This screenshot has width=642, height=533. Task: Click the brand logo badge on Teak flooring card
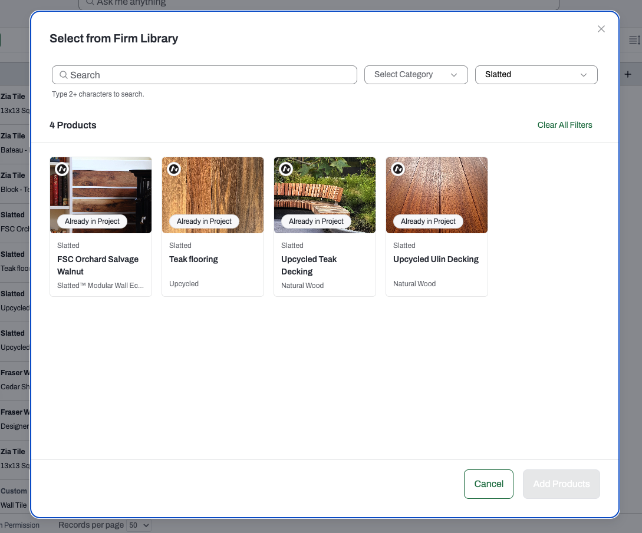(x=174, y=169)
